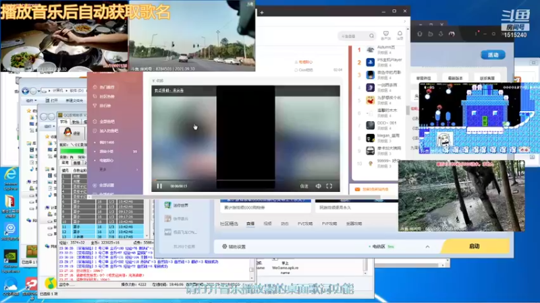
Task: Click the right chevron under the tab bar
Action: point(404,22)
